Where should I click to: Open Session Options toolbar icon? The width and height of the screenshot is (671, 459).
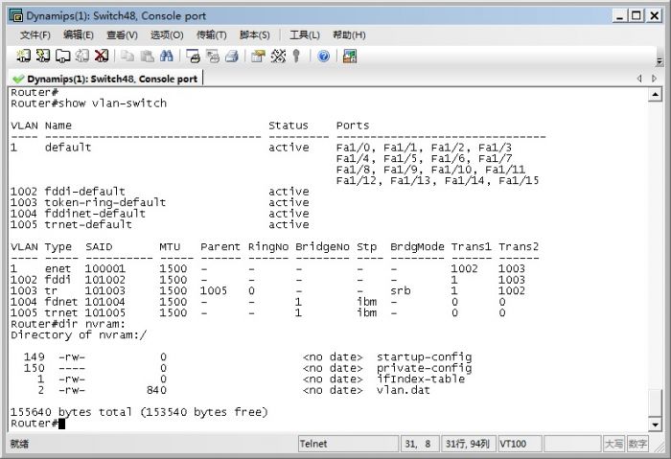pyautogui.click(x=258, y=56)
